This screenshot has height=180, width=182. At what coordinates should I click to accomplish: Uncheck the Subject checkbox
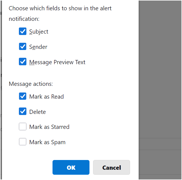pos(23,31)
